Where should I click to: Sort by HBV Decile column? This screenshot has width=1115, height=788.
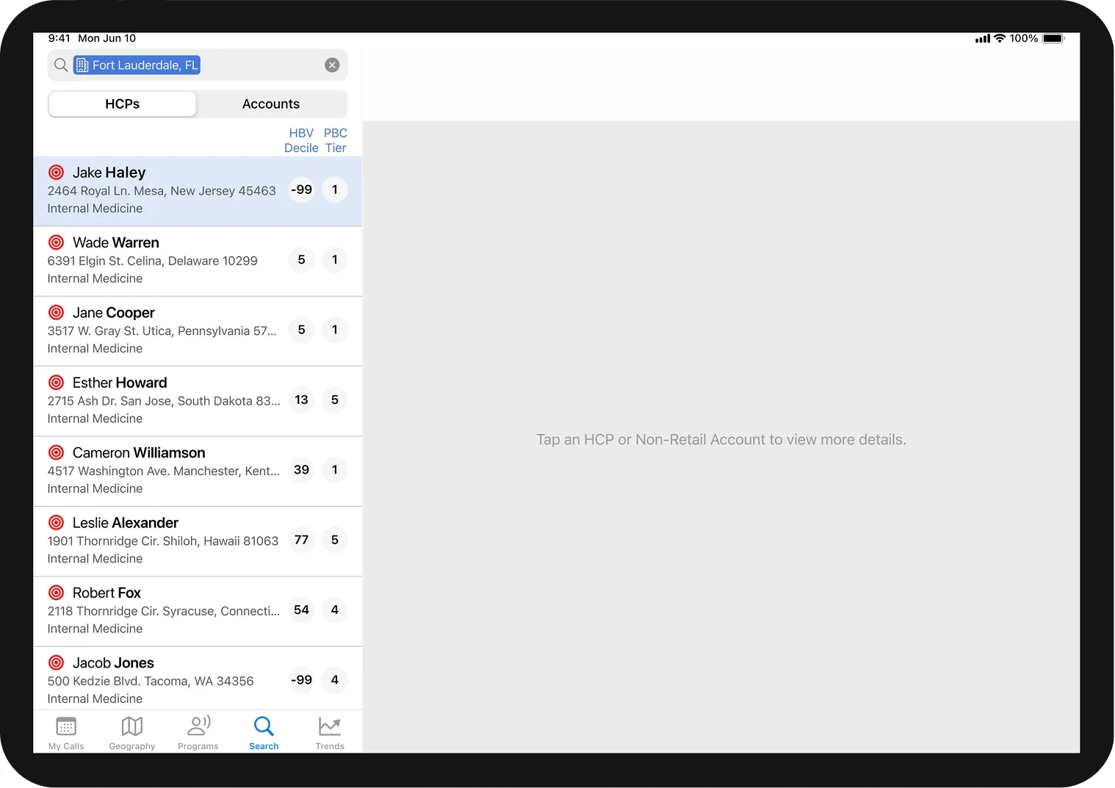click(301, 140)
